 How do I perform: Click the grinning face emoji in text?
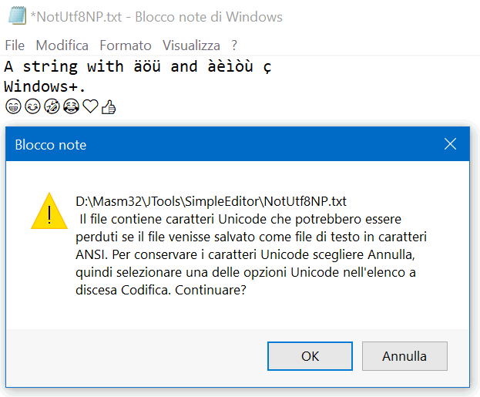coord(13,106)
